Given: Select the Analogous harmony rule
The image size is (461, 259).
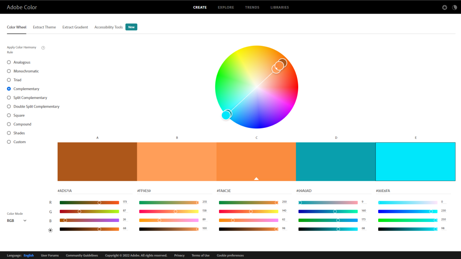Looking at the screenshot, I should [9, 62].
